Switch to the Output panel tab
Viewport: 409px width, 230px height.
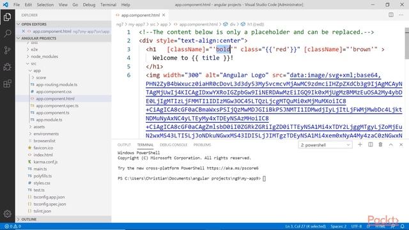(x=124, y=145)
